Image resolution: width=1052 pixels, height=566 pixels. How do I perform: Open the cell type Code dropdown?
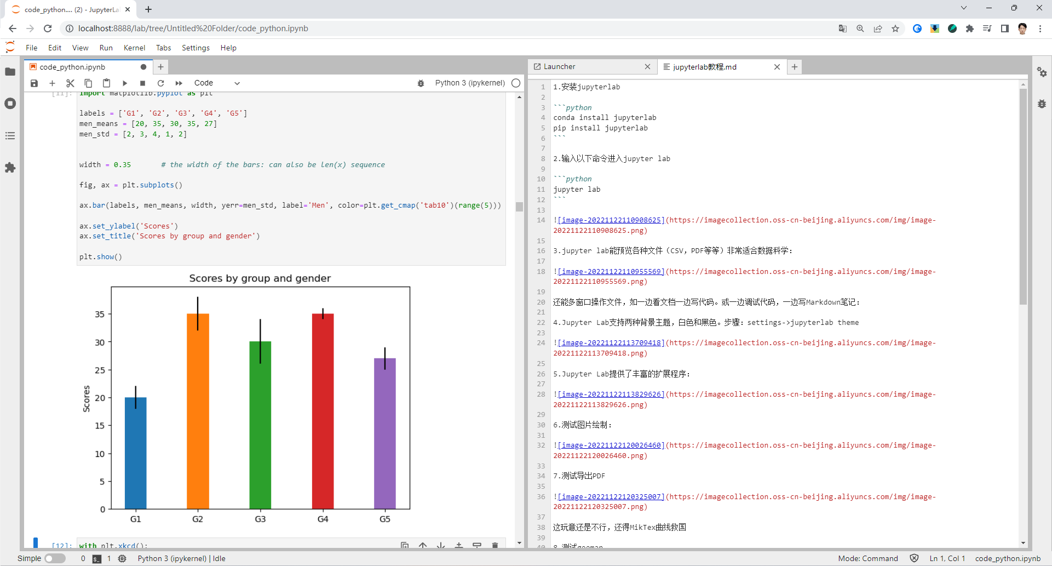pyautogui.click(x=217, y=83)
